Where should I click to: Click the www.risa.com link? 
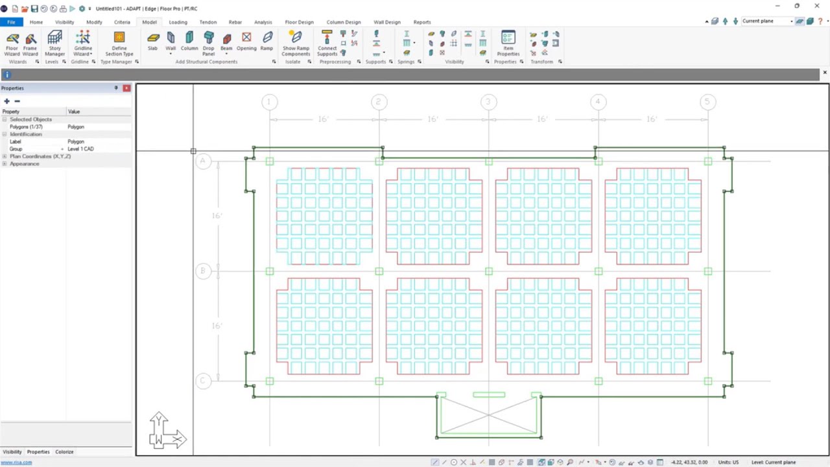[x=16, y=462]
